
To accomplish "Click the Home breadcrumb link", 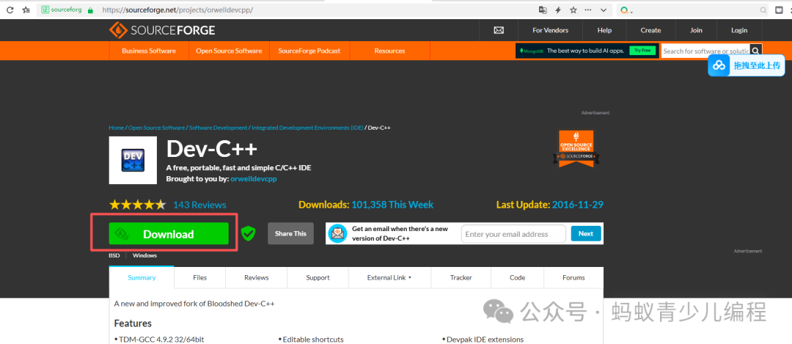I will click(x=116, y=128).
